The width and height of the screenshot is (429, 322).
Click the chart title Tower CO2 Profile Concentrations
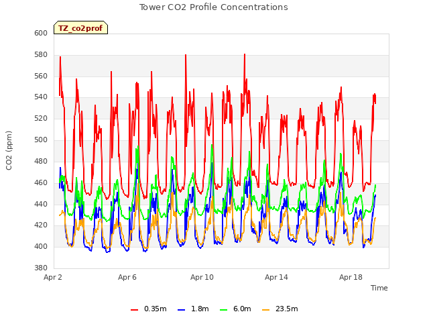(214, 7)
